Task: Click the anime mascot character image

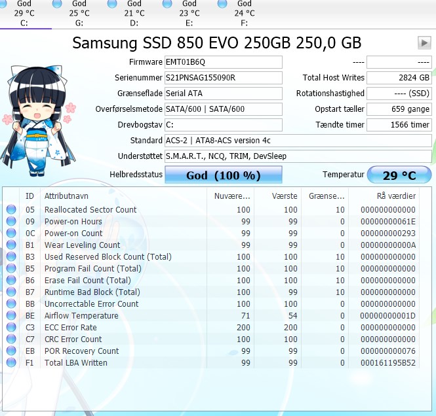Action: click(39, 121)
